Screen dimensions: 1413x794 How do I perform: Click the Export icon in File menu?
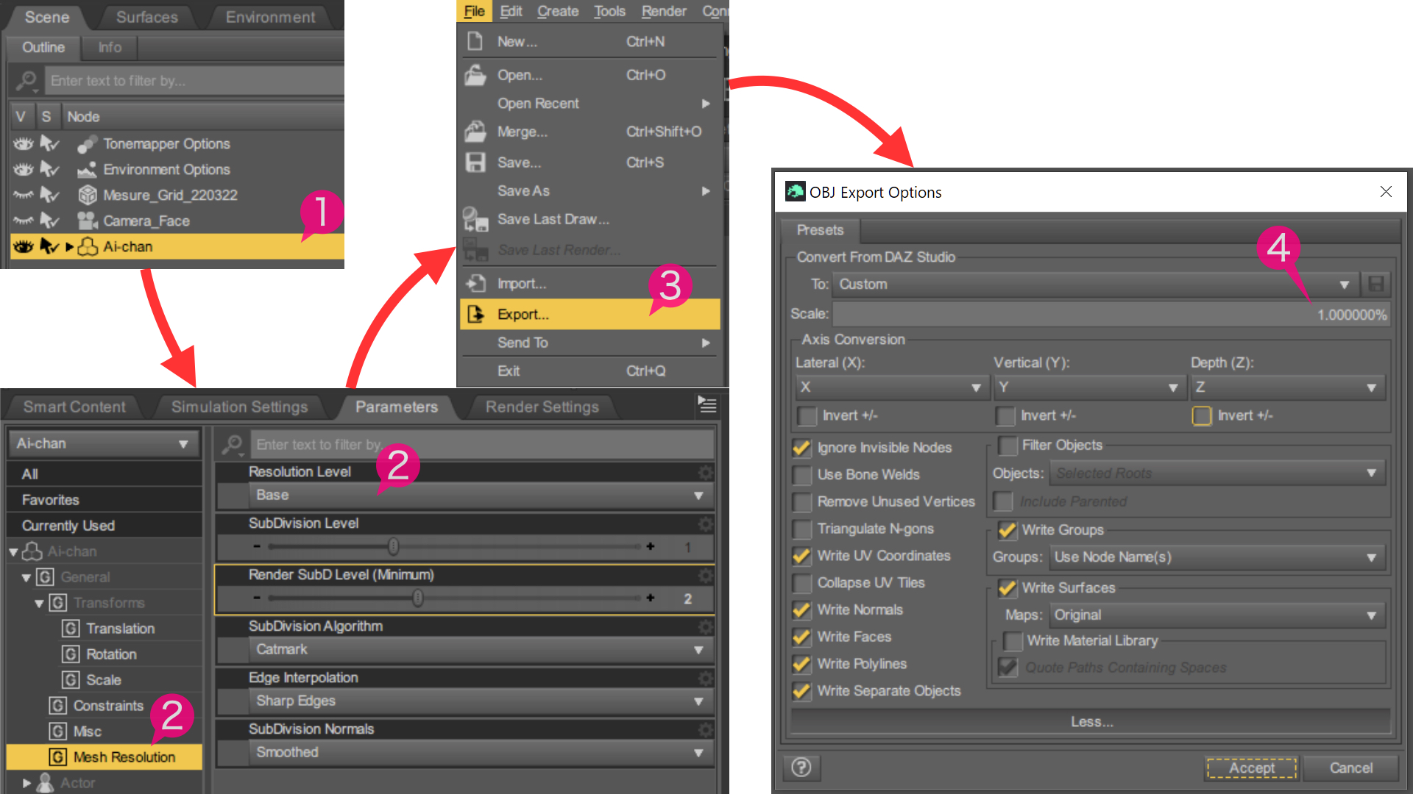475,314
